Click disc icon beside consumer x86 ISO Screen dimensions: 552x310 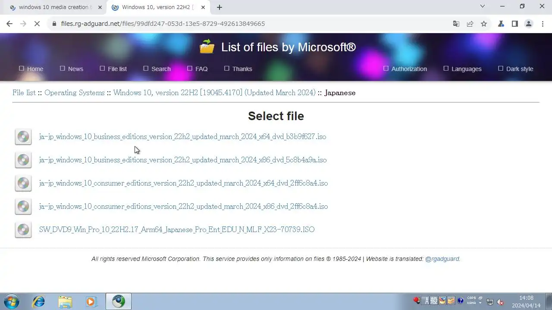click(23, 207)
